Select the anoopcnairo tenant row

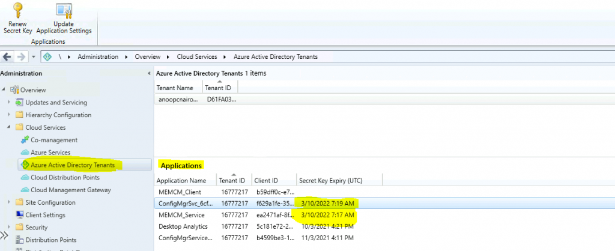[x=384, y=99]
